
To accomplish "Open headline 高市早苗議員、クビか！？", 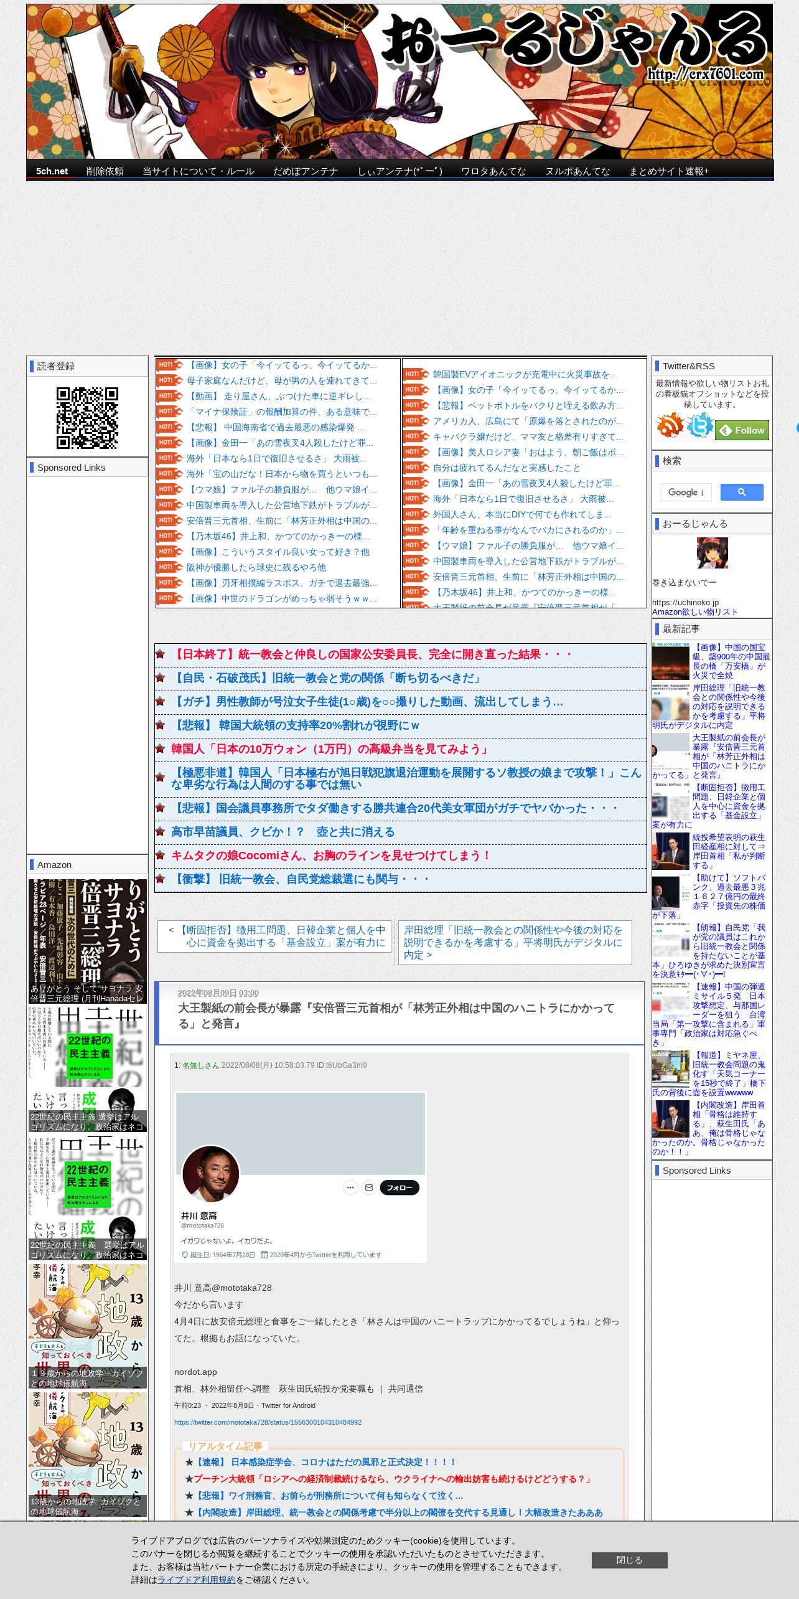I will (283, 831).
